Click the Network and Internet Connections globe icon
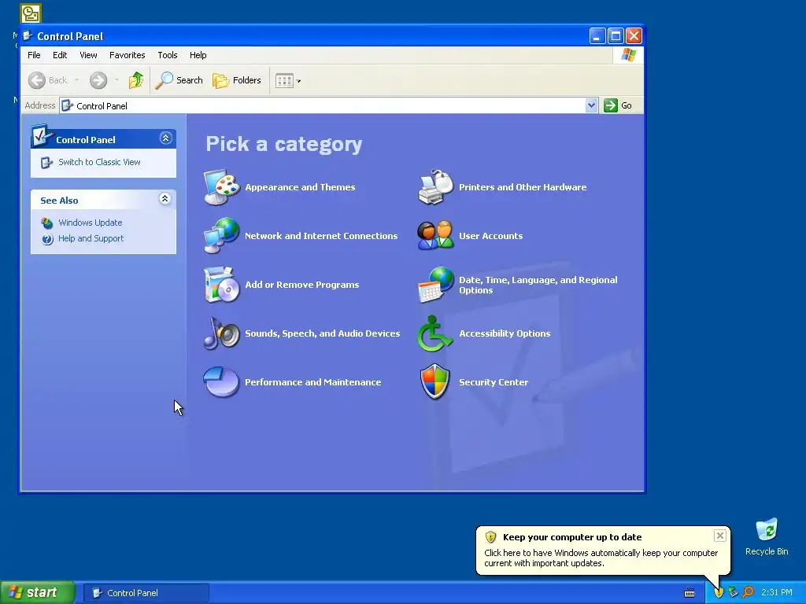 [221, 236]
